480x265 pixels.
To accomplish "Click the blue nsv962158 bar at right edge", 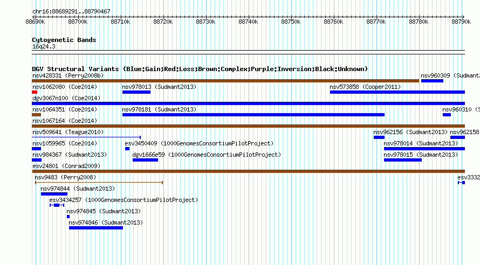I will tap(458, 137).
